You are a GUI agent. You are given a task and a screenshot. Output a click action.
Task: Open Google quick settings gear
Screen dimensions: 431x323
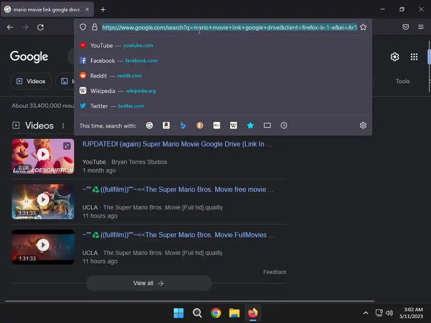(395, 57)
